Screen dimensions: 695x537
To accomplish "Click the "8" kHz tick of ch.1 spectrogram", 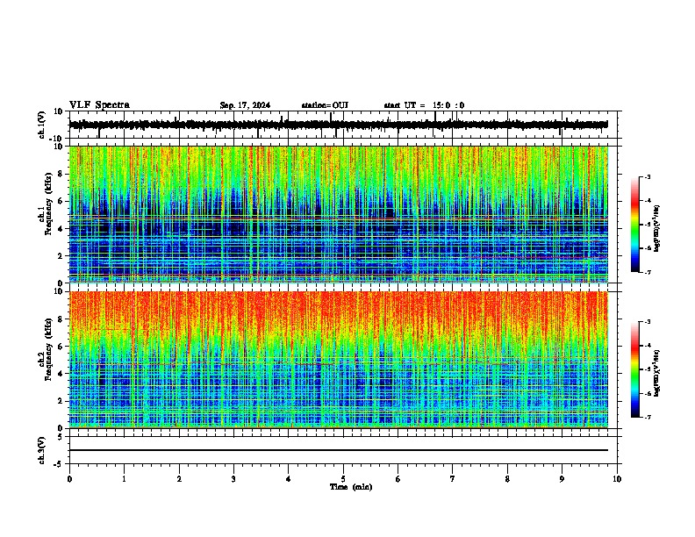I will [x=61, y=174].
